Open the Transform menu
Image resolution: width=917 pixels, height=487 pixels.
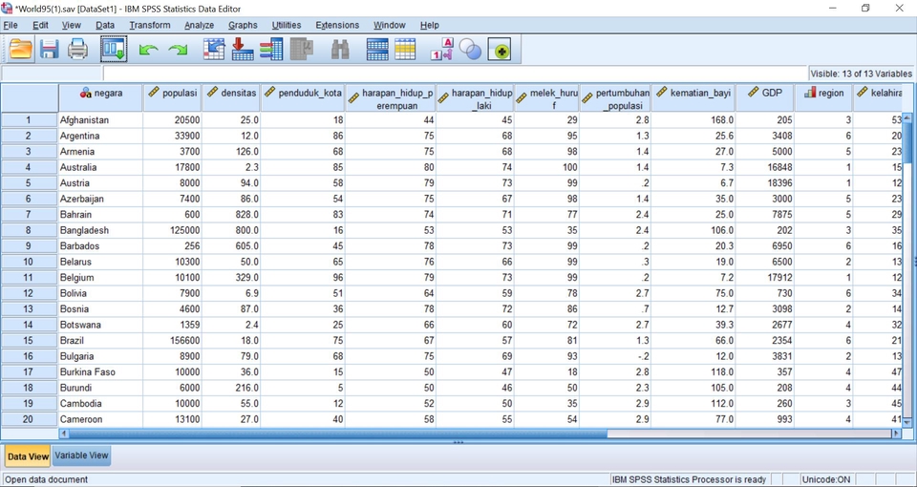(150, 25)
